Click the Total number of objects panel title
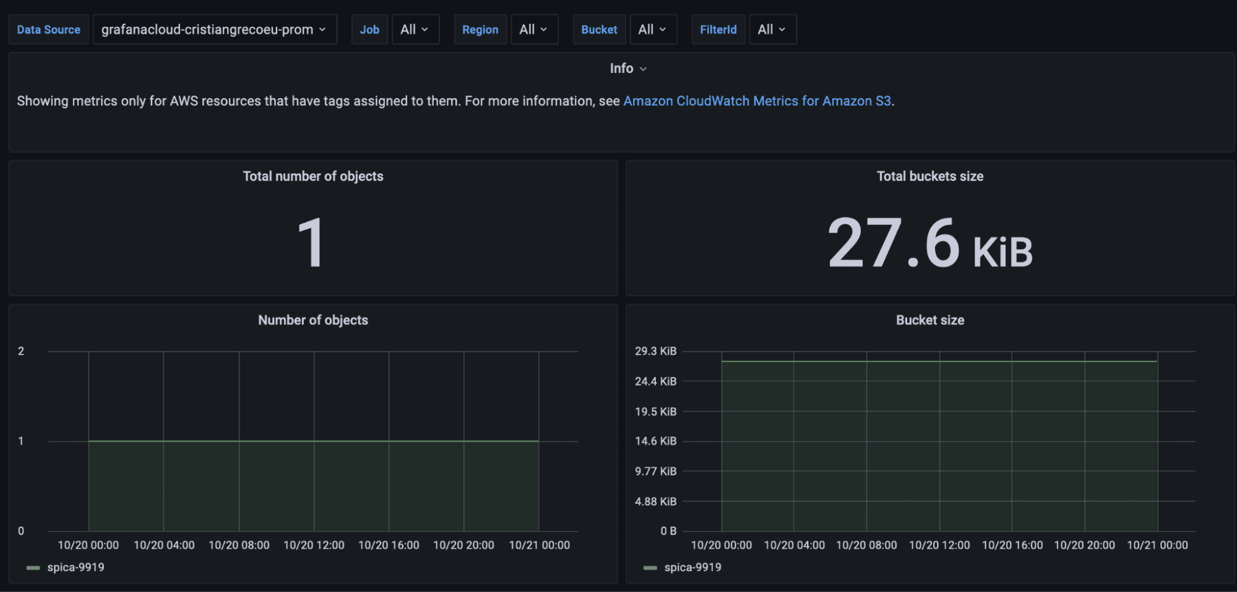 [x=312, y=177]
